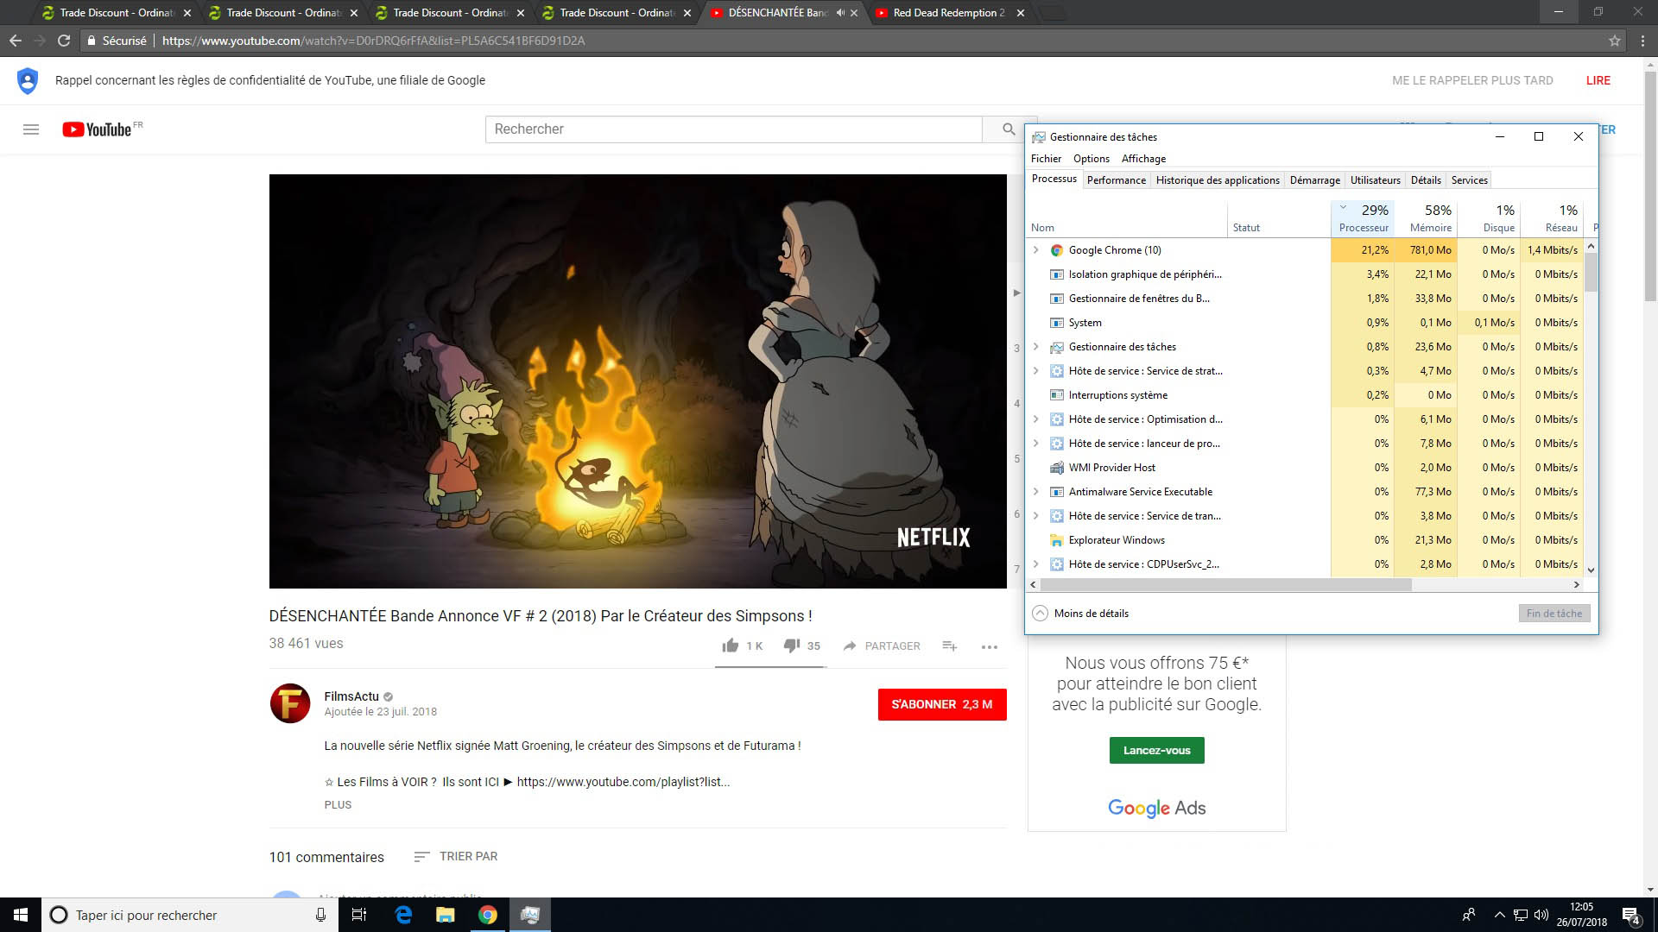Image resolution: width=1658 pixels, height=932 pixels.
Task: Open Affichage menu in Task Manager
Action: [x=1143, y=159]
